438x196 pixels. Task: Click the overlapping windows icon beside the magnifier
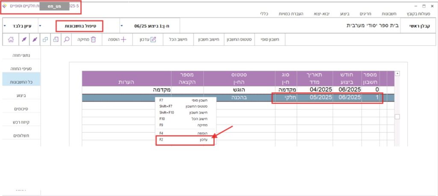(56, 39)
